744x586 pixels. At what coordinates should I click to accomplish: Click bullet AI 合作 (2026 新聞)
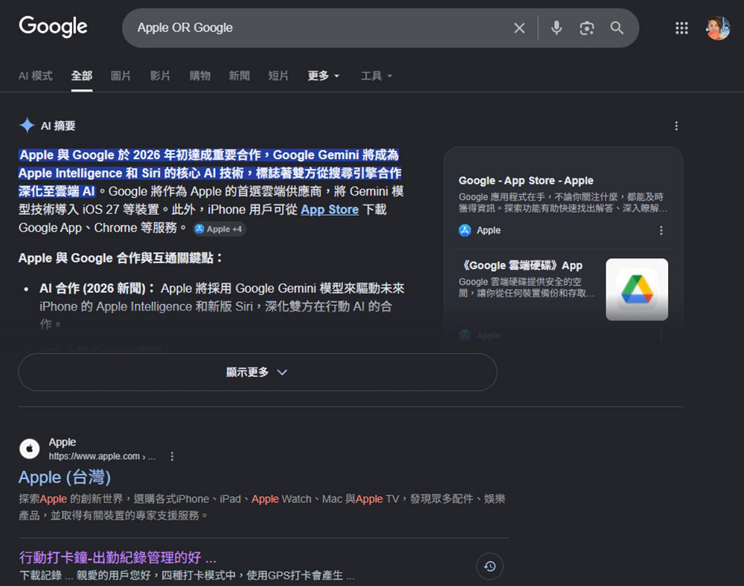pyautogui.click(x=97, y=289)
